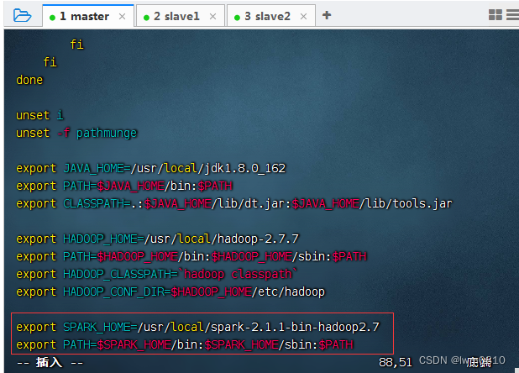Open the tile layout grid icon
This screenshot has height=373, width=519.
click(495, 15)
